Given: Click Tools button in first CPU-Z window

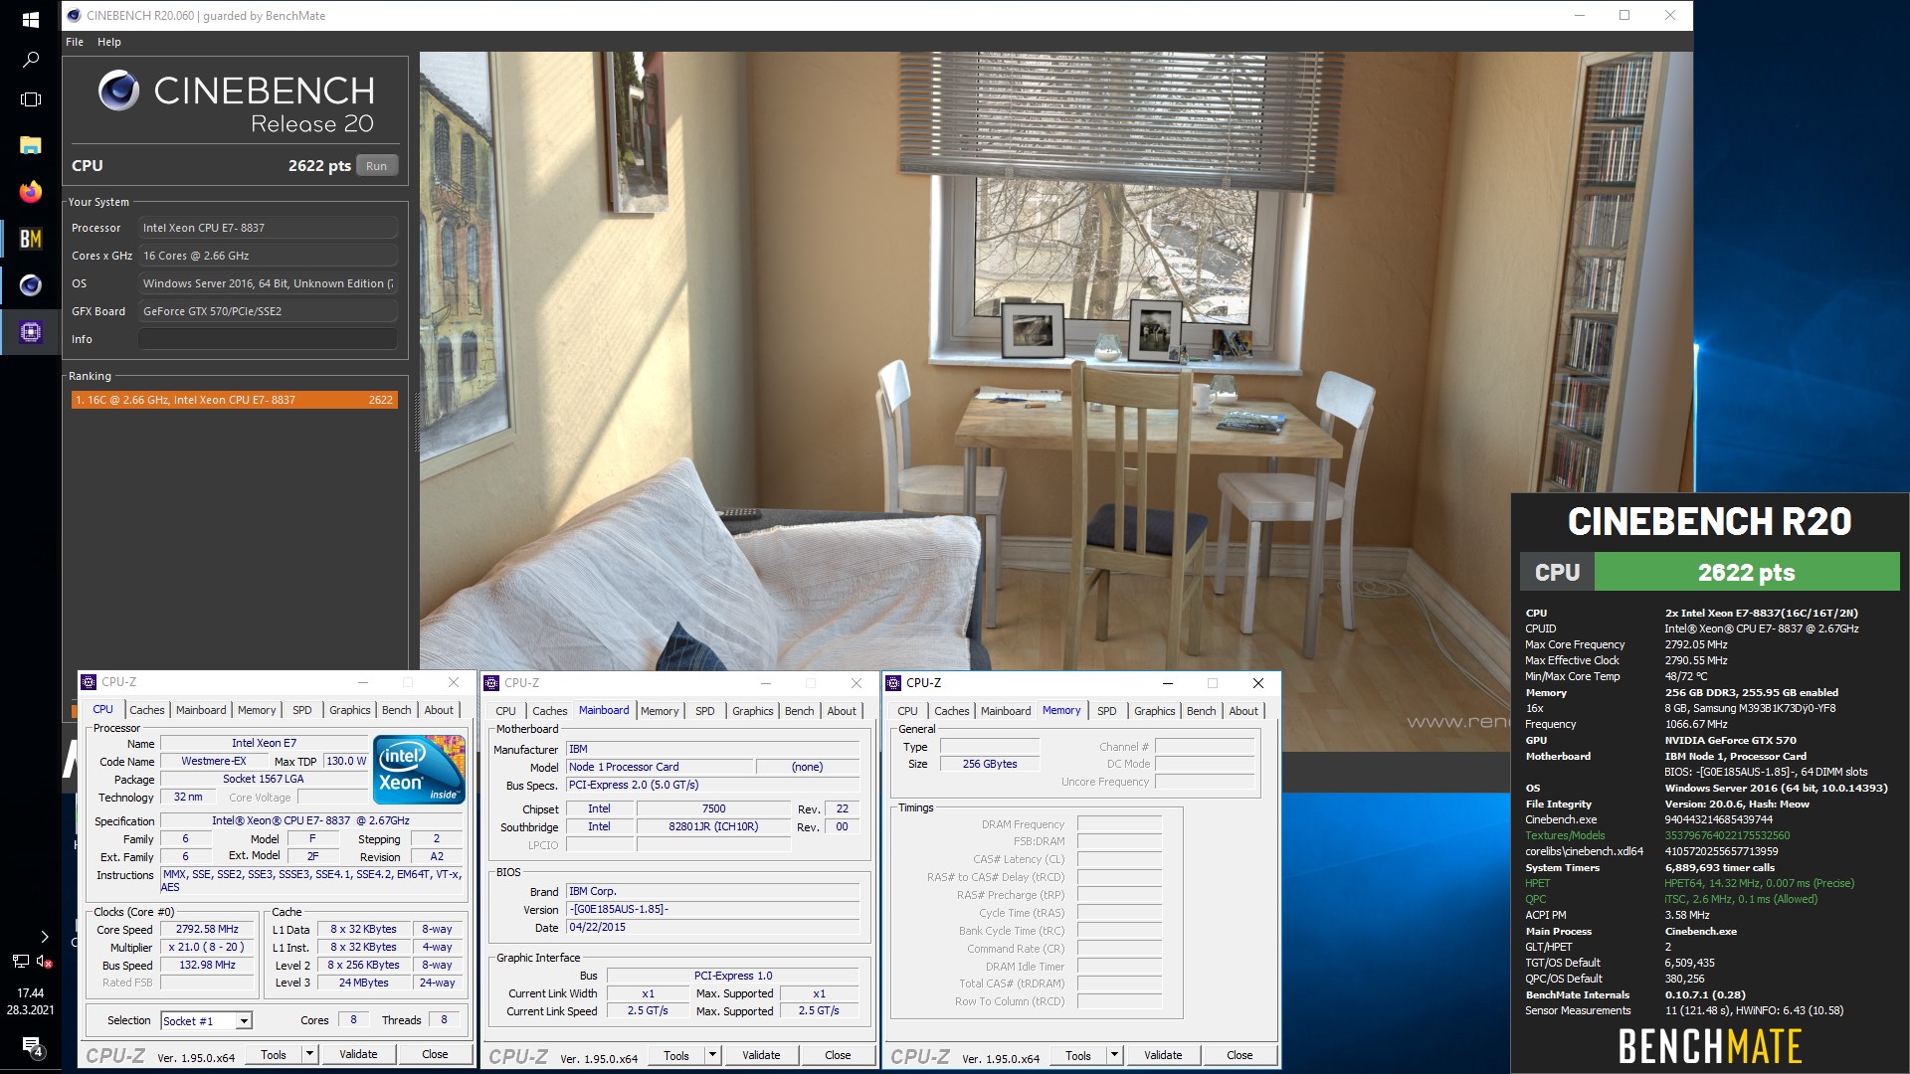Looking at the screenshot, I should tap(274, 1054).
